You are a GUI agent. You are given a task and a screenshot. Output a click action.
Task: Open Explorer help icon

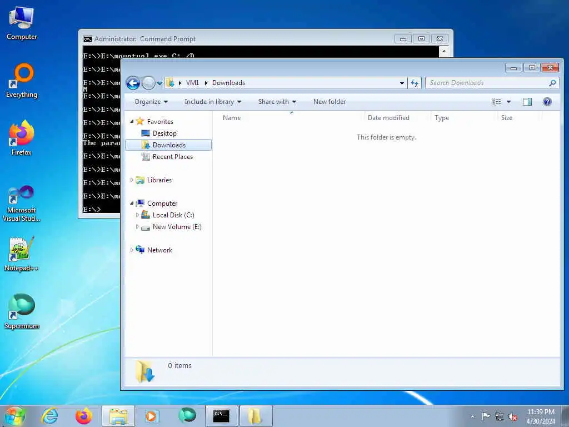point(547,102)
